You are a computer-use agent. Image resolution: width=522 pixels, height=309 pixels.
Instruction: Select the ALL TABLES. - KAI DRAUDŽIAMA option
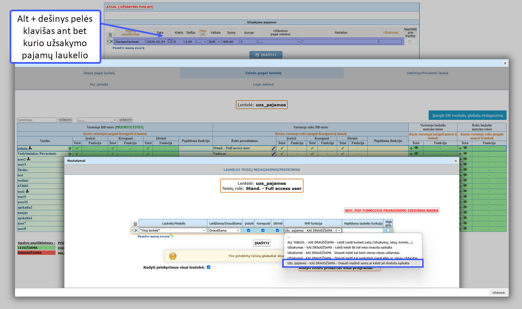350,242
